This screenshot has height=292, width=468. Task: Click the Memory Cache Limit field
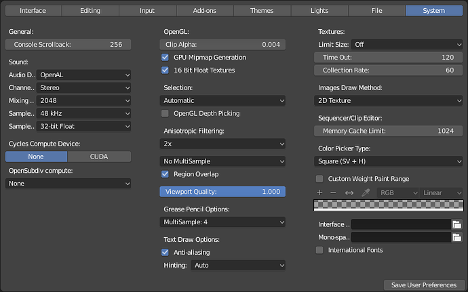point(389,131)
